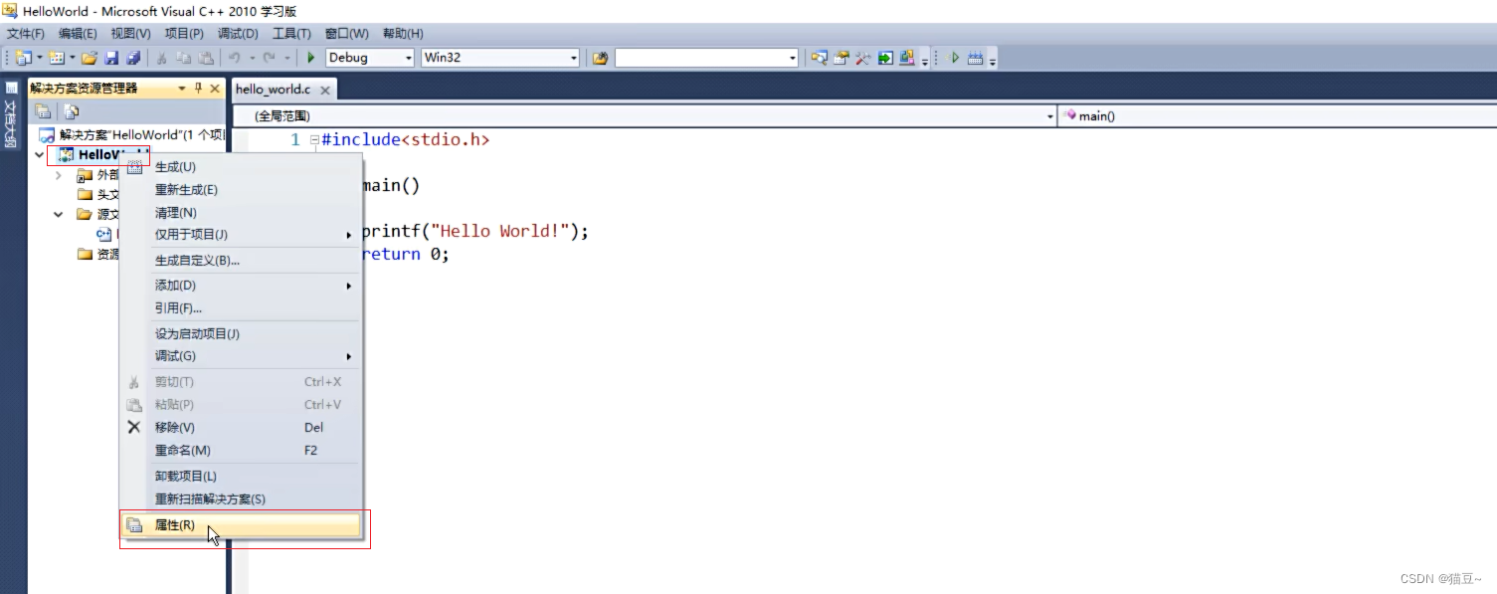The height and width of the screenshot is (594, 1497).
Task: Open the 帮助(H) menu
Action: [403, 34]
